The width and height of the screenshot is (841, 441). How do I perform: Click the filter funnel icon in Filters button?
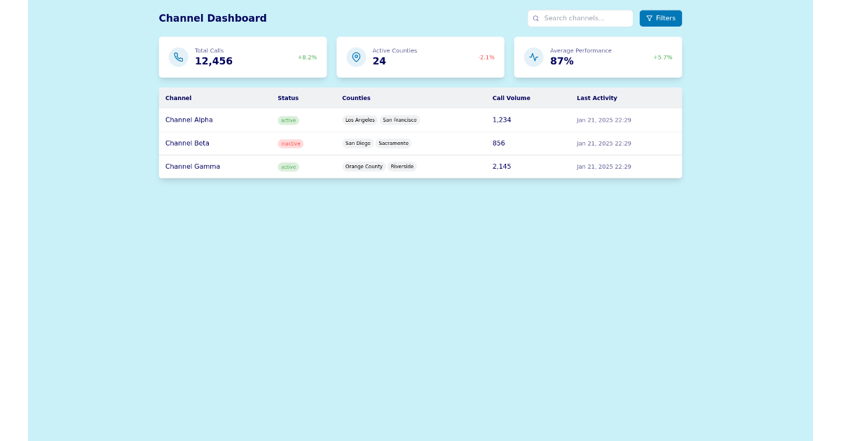[650, 18]
